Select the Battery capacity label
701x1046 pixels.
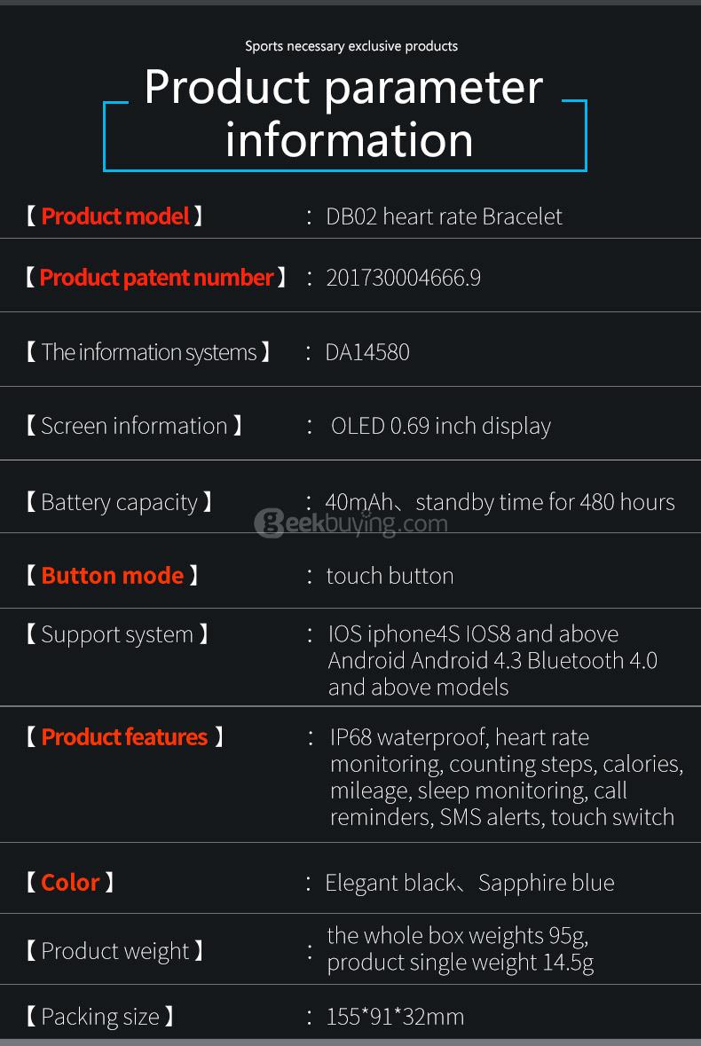[119, 502]
